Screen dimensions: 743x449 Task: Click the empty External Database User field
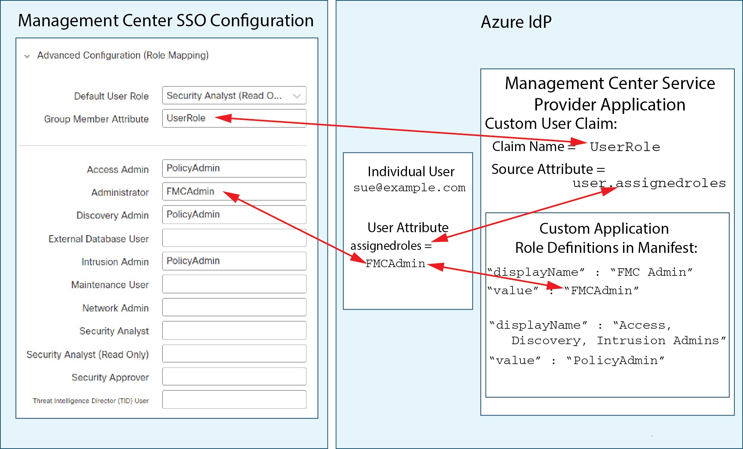234,238
